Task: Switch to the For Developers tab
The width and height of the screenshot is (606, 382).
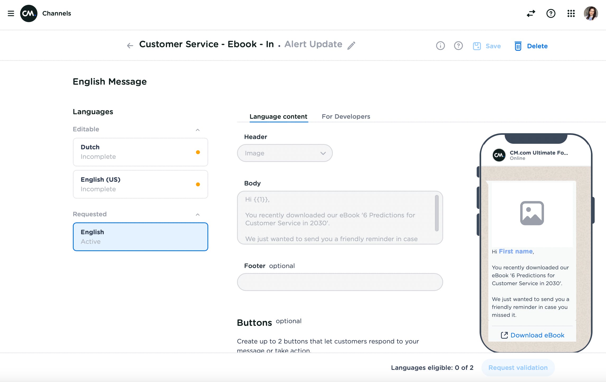Action: click(346, 116)
